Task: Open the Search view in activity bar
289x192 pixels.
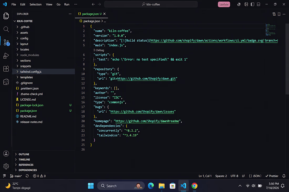Action: (6, 29)
